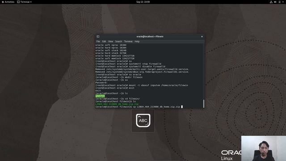
Task: Click the cd filewin/ command line
Action: click(x=118, y=99)
